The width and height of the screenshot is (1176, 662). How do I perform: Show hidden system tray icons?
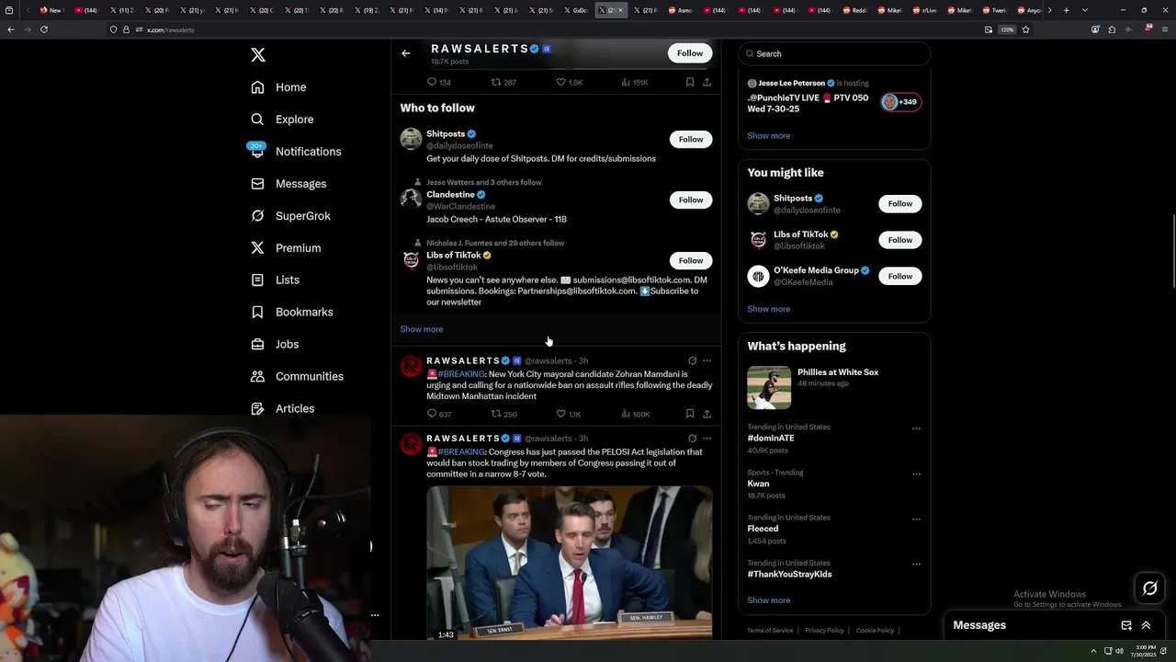(x=1093, y=651)
